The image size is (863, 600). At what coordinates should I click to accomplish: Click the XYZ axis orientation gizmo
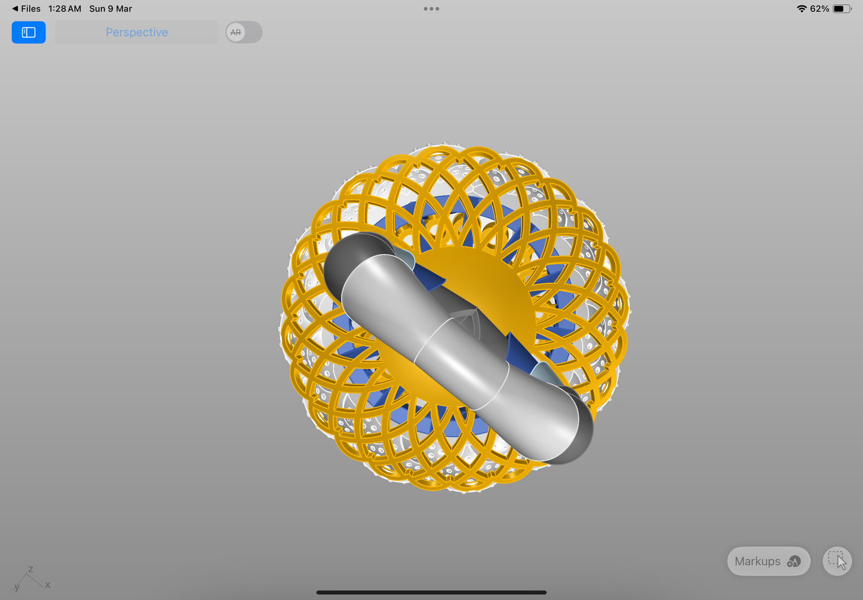(30, 578)
